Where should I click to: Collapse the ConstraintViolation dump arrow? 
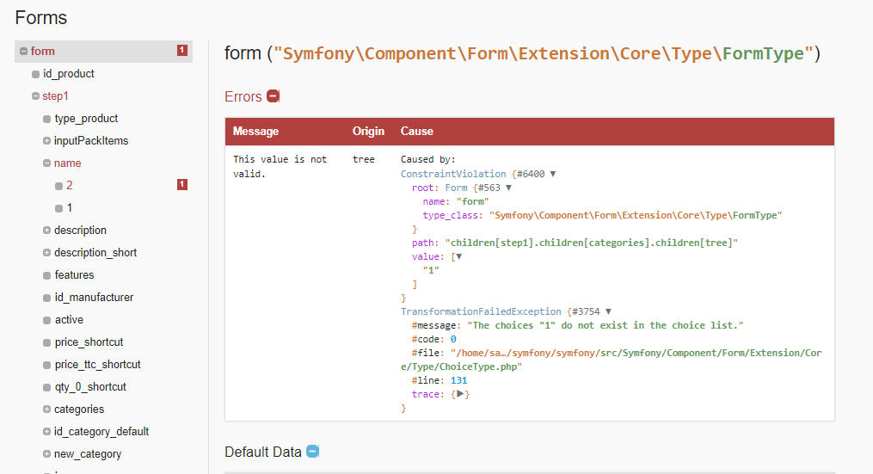click(x=553, y=174)
